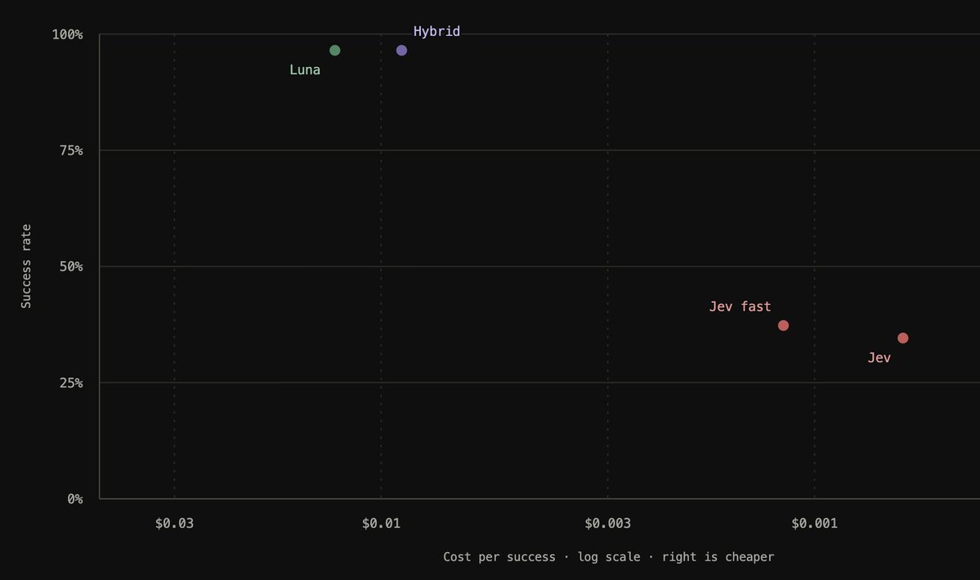Click the "$0.03" x-axis tick label
The width and height of the screenshot is (980, 580).
pyautogui.click(x=174, y=523)
